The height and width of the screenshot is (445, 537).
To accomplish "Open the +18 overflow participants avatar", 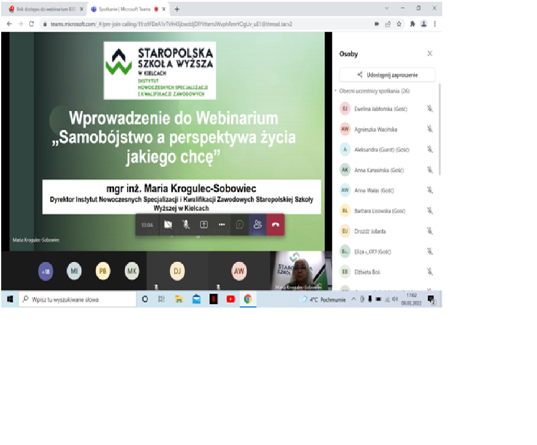I will point(45,271).
